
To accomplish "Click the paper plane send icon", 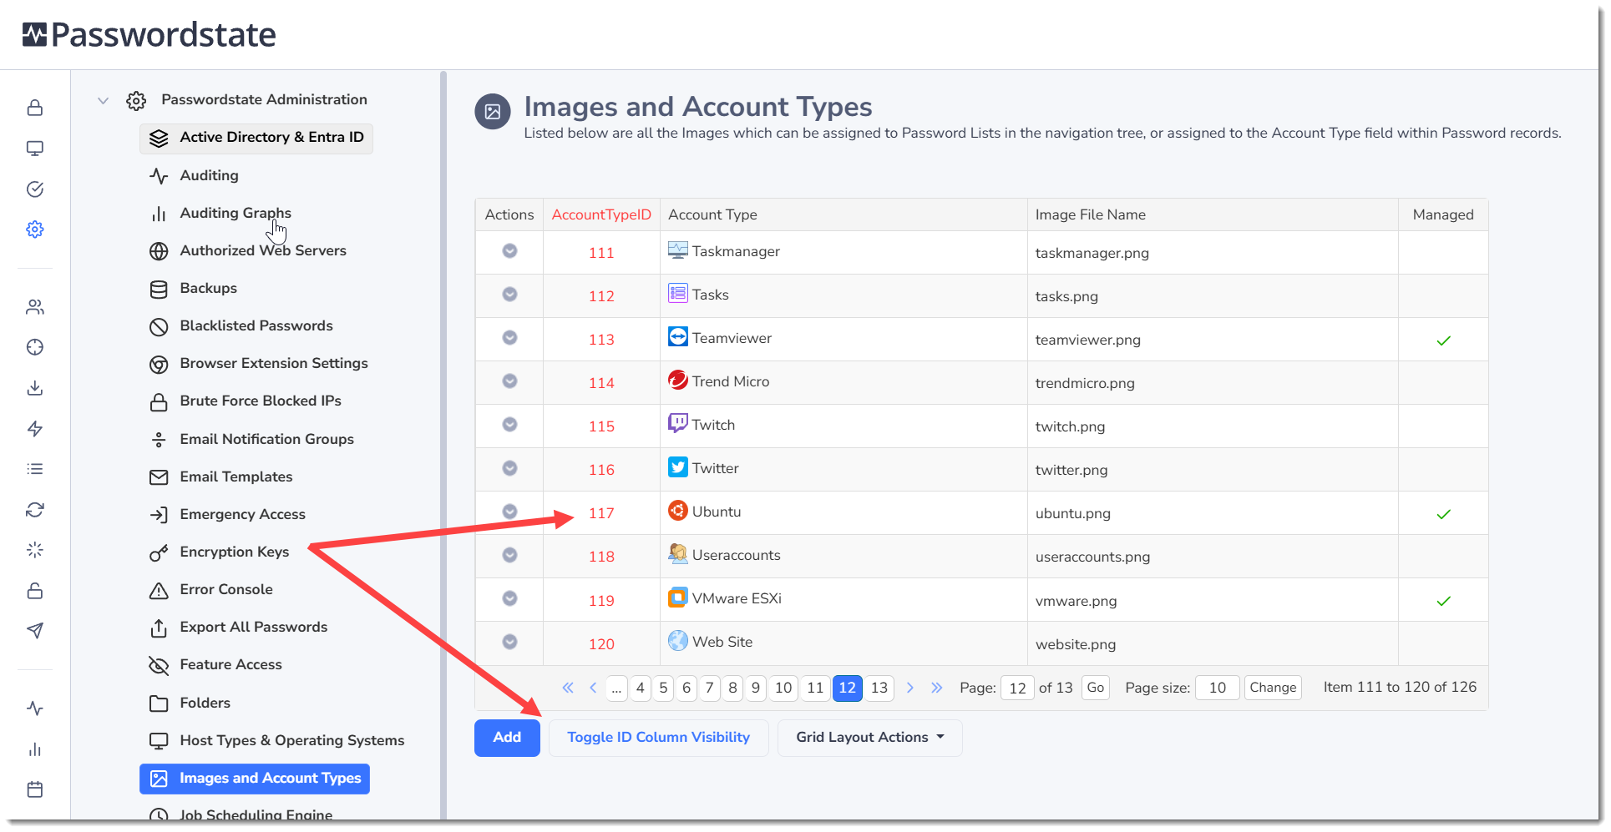I will [35, 631].
